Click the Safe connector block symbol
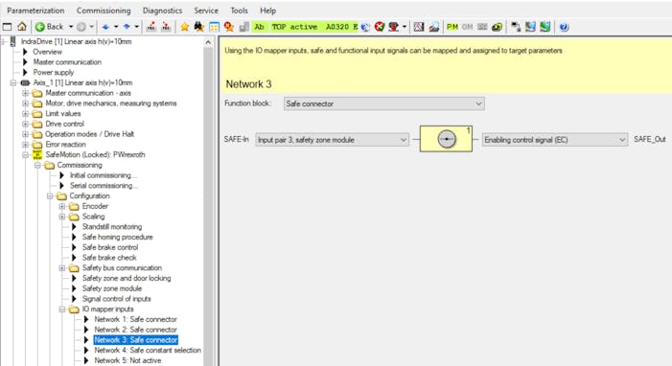Screen dimensions: 672x366 click(446, 139)
